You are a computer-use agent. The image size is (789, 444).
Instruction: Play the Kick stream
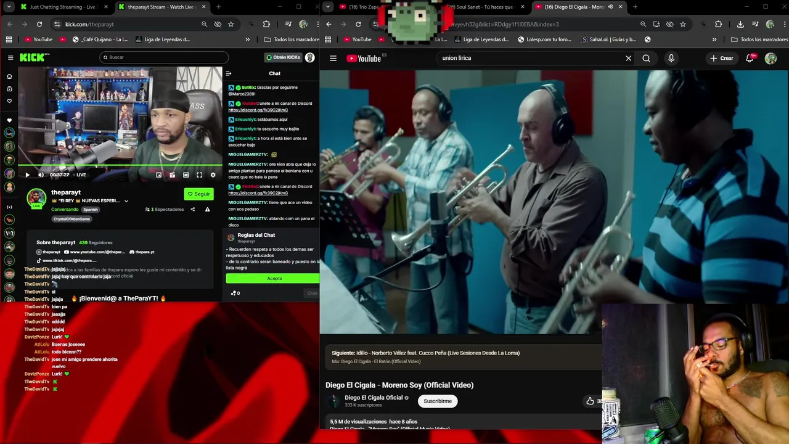(27, 175)
